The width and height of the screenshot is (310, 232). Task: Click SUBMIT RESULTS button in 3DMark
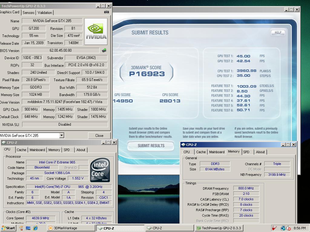(x=151, y=146)
